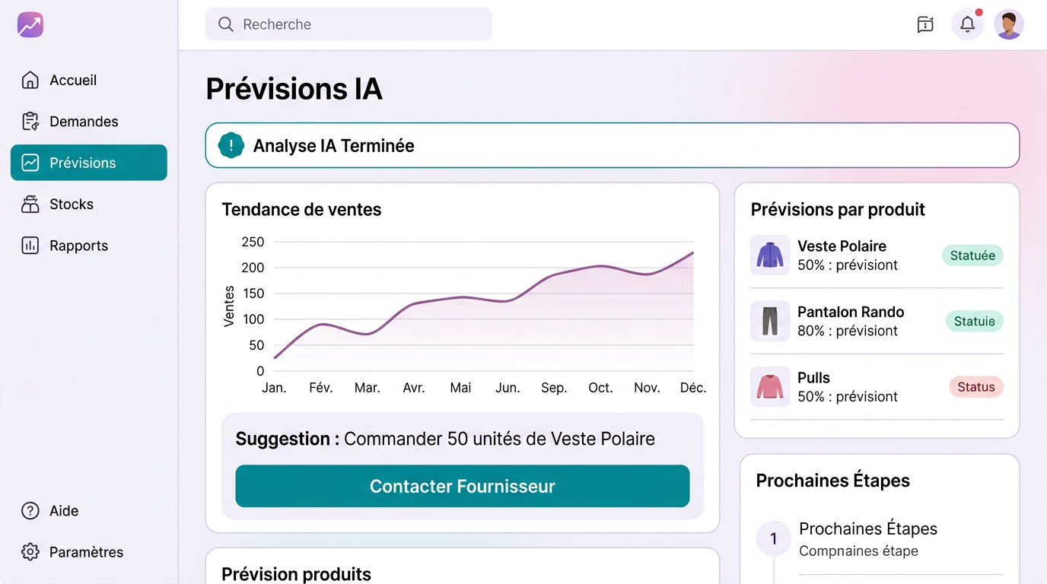Click the Prévisions chart icon in sidebar
Viewport: 1047px width, 584px height.
[30, 163]
